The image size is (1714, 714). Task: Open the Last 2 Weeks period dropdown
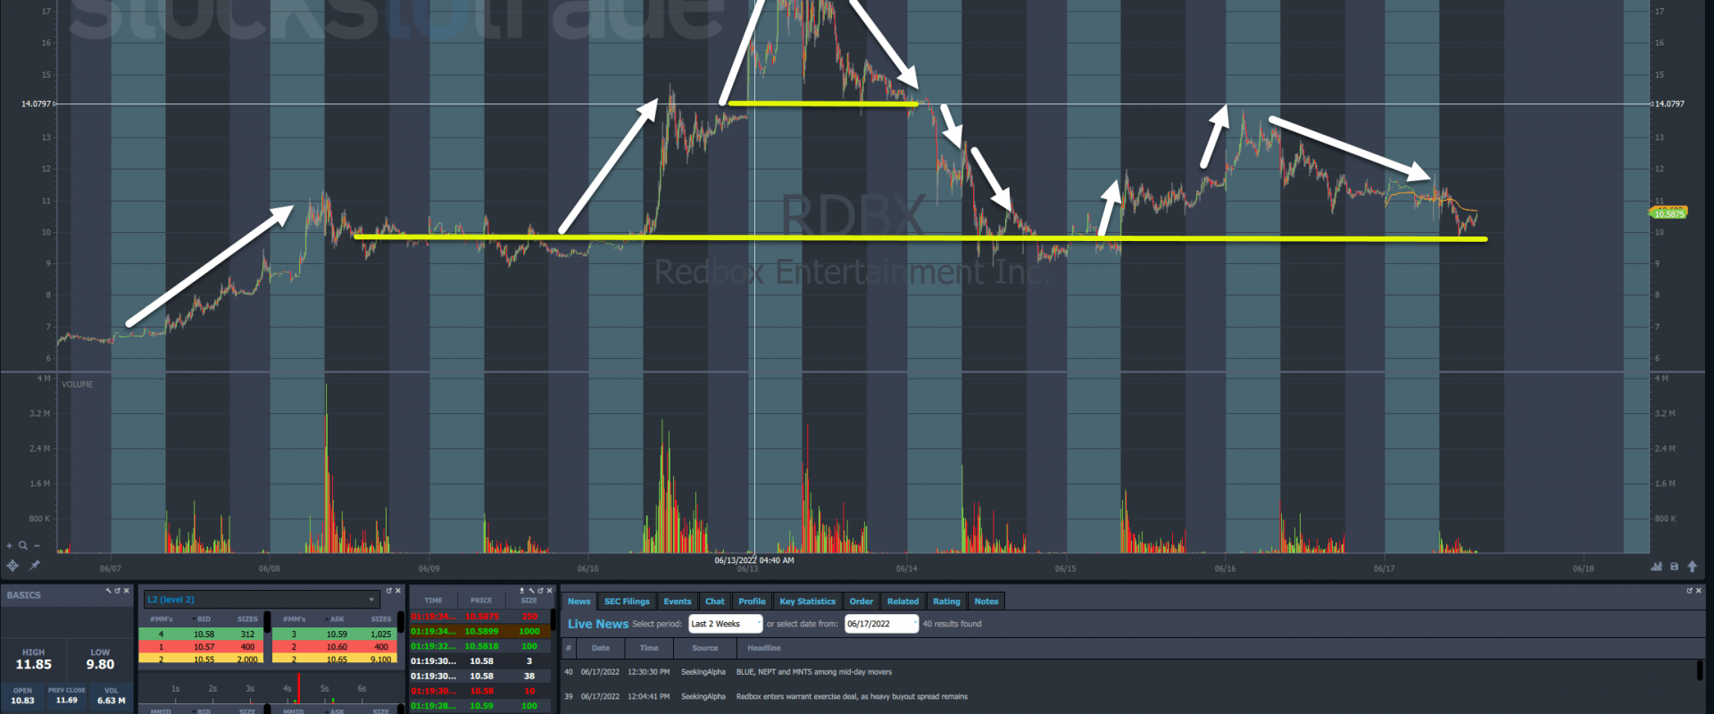(x=726, y=624)
